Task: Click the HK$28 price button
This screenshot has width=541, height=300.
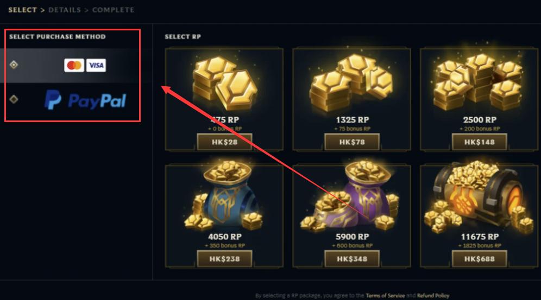Action: (x=225, y=142)
